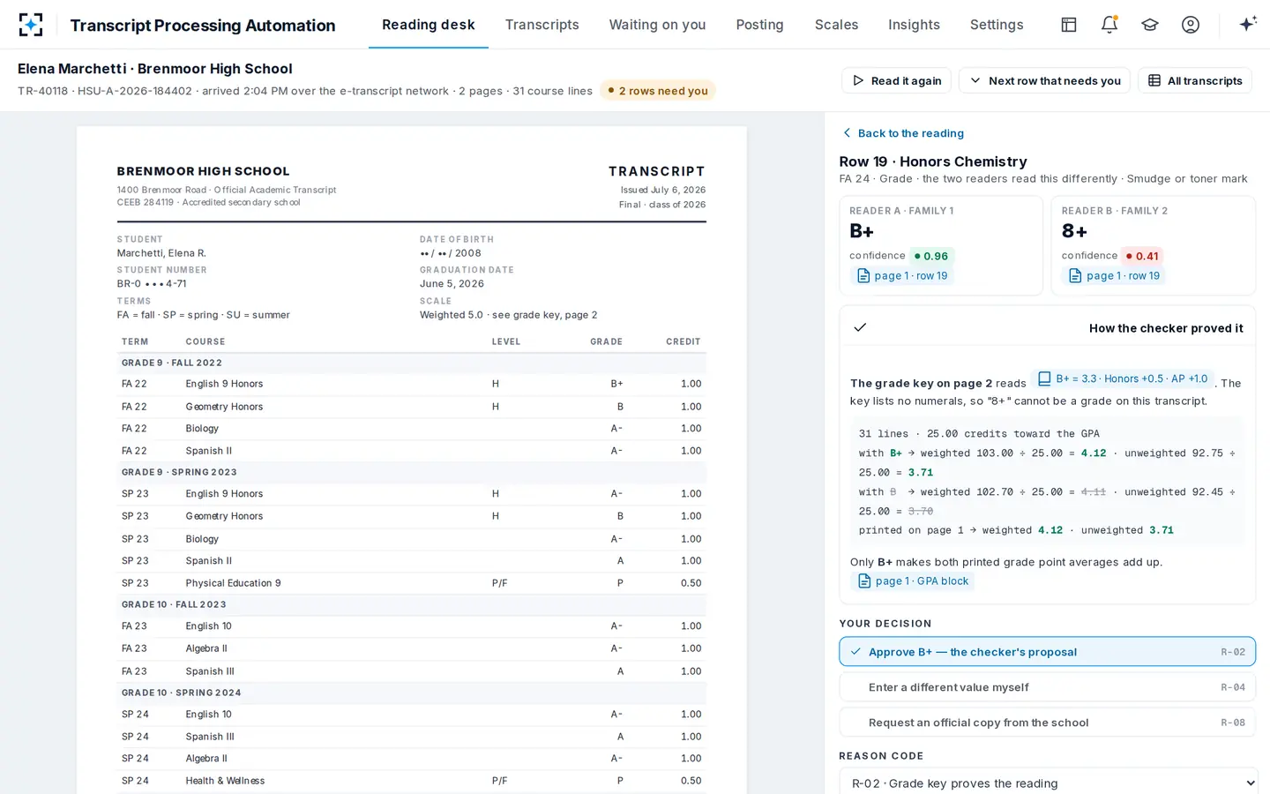
Task: Open the Settings tab
Action: click(x=997, y=25)
